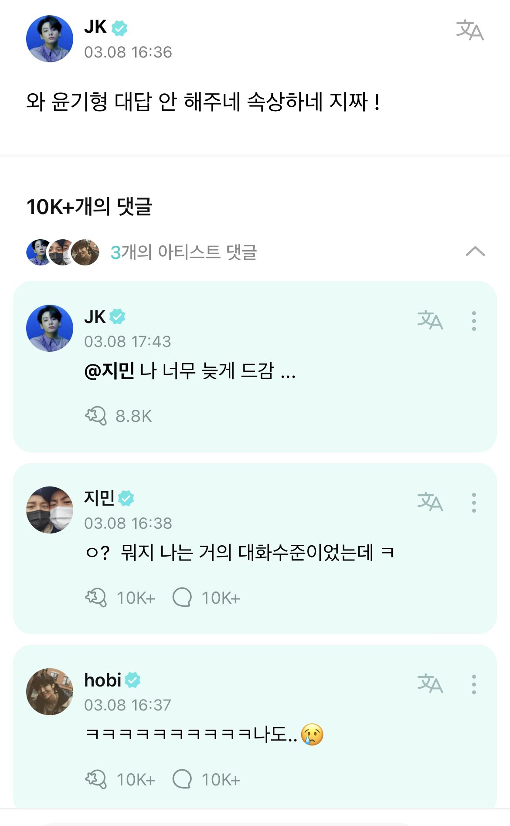Open replies on hobi's comment
This screenshot has height=826, width=510.
pos(182,779)
